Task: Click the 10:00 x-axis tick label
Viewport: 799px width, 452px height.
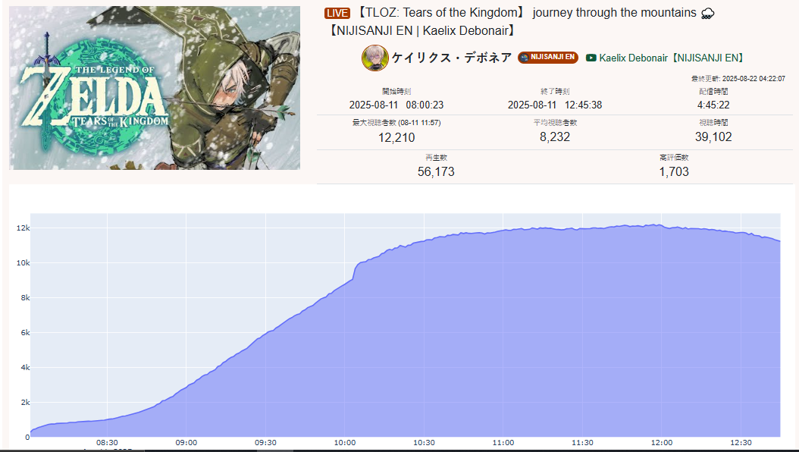Action: tap(344, 443)
